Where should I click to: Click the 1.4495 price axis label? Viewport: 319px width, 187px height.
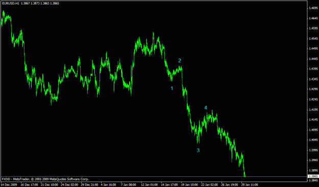pyautogui.click(x=313, y=49)
